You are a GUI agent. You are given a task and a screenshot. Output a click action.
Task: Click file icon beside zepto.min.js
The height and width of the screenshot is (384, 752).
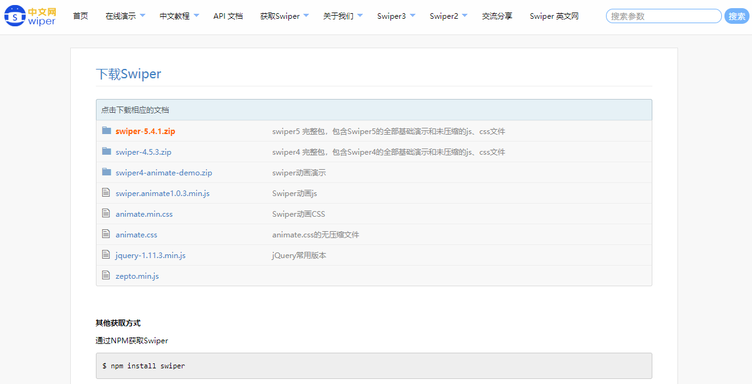tap(106, 276)
